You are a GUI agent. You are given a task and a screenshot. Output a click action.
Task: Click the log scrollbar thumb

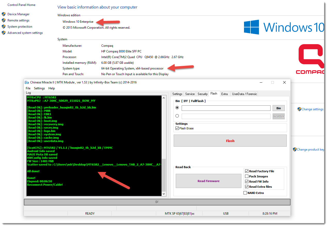[x=164, y=175]
